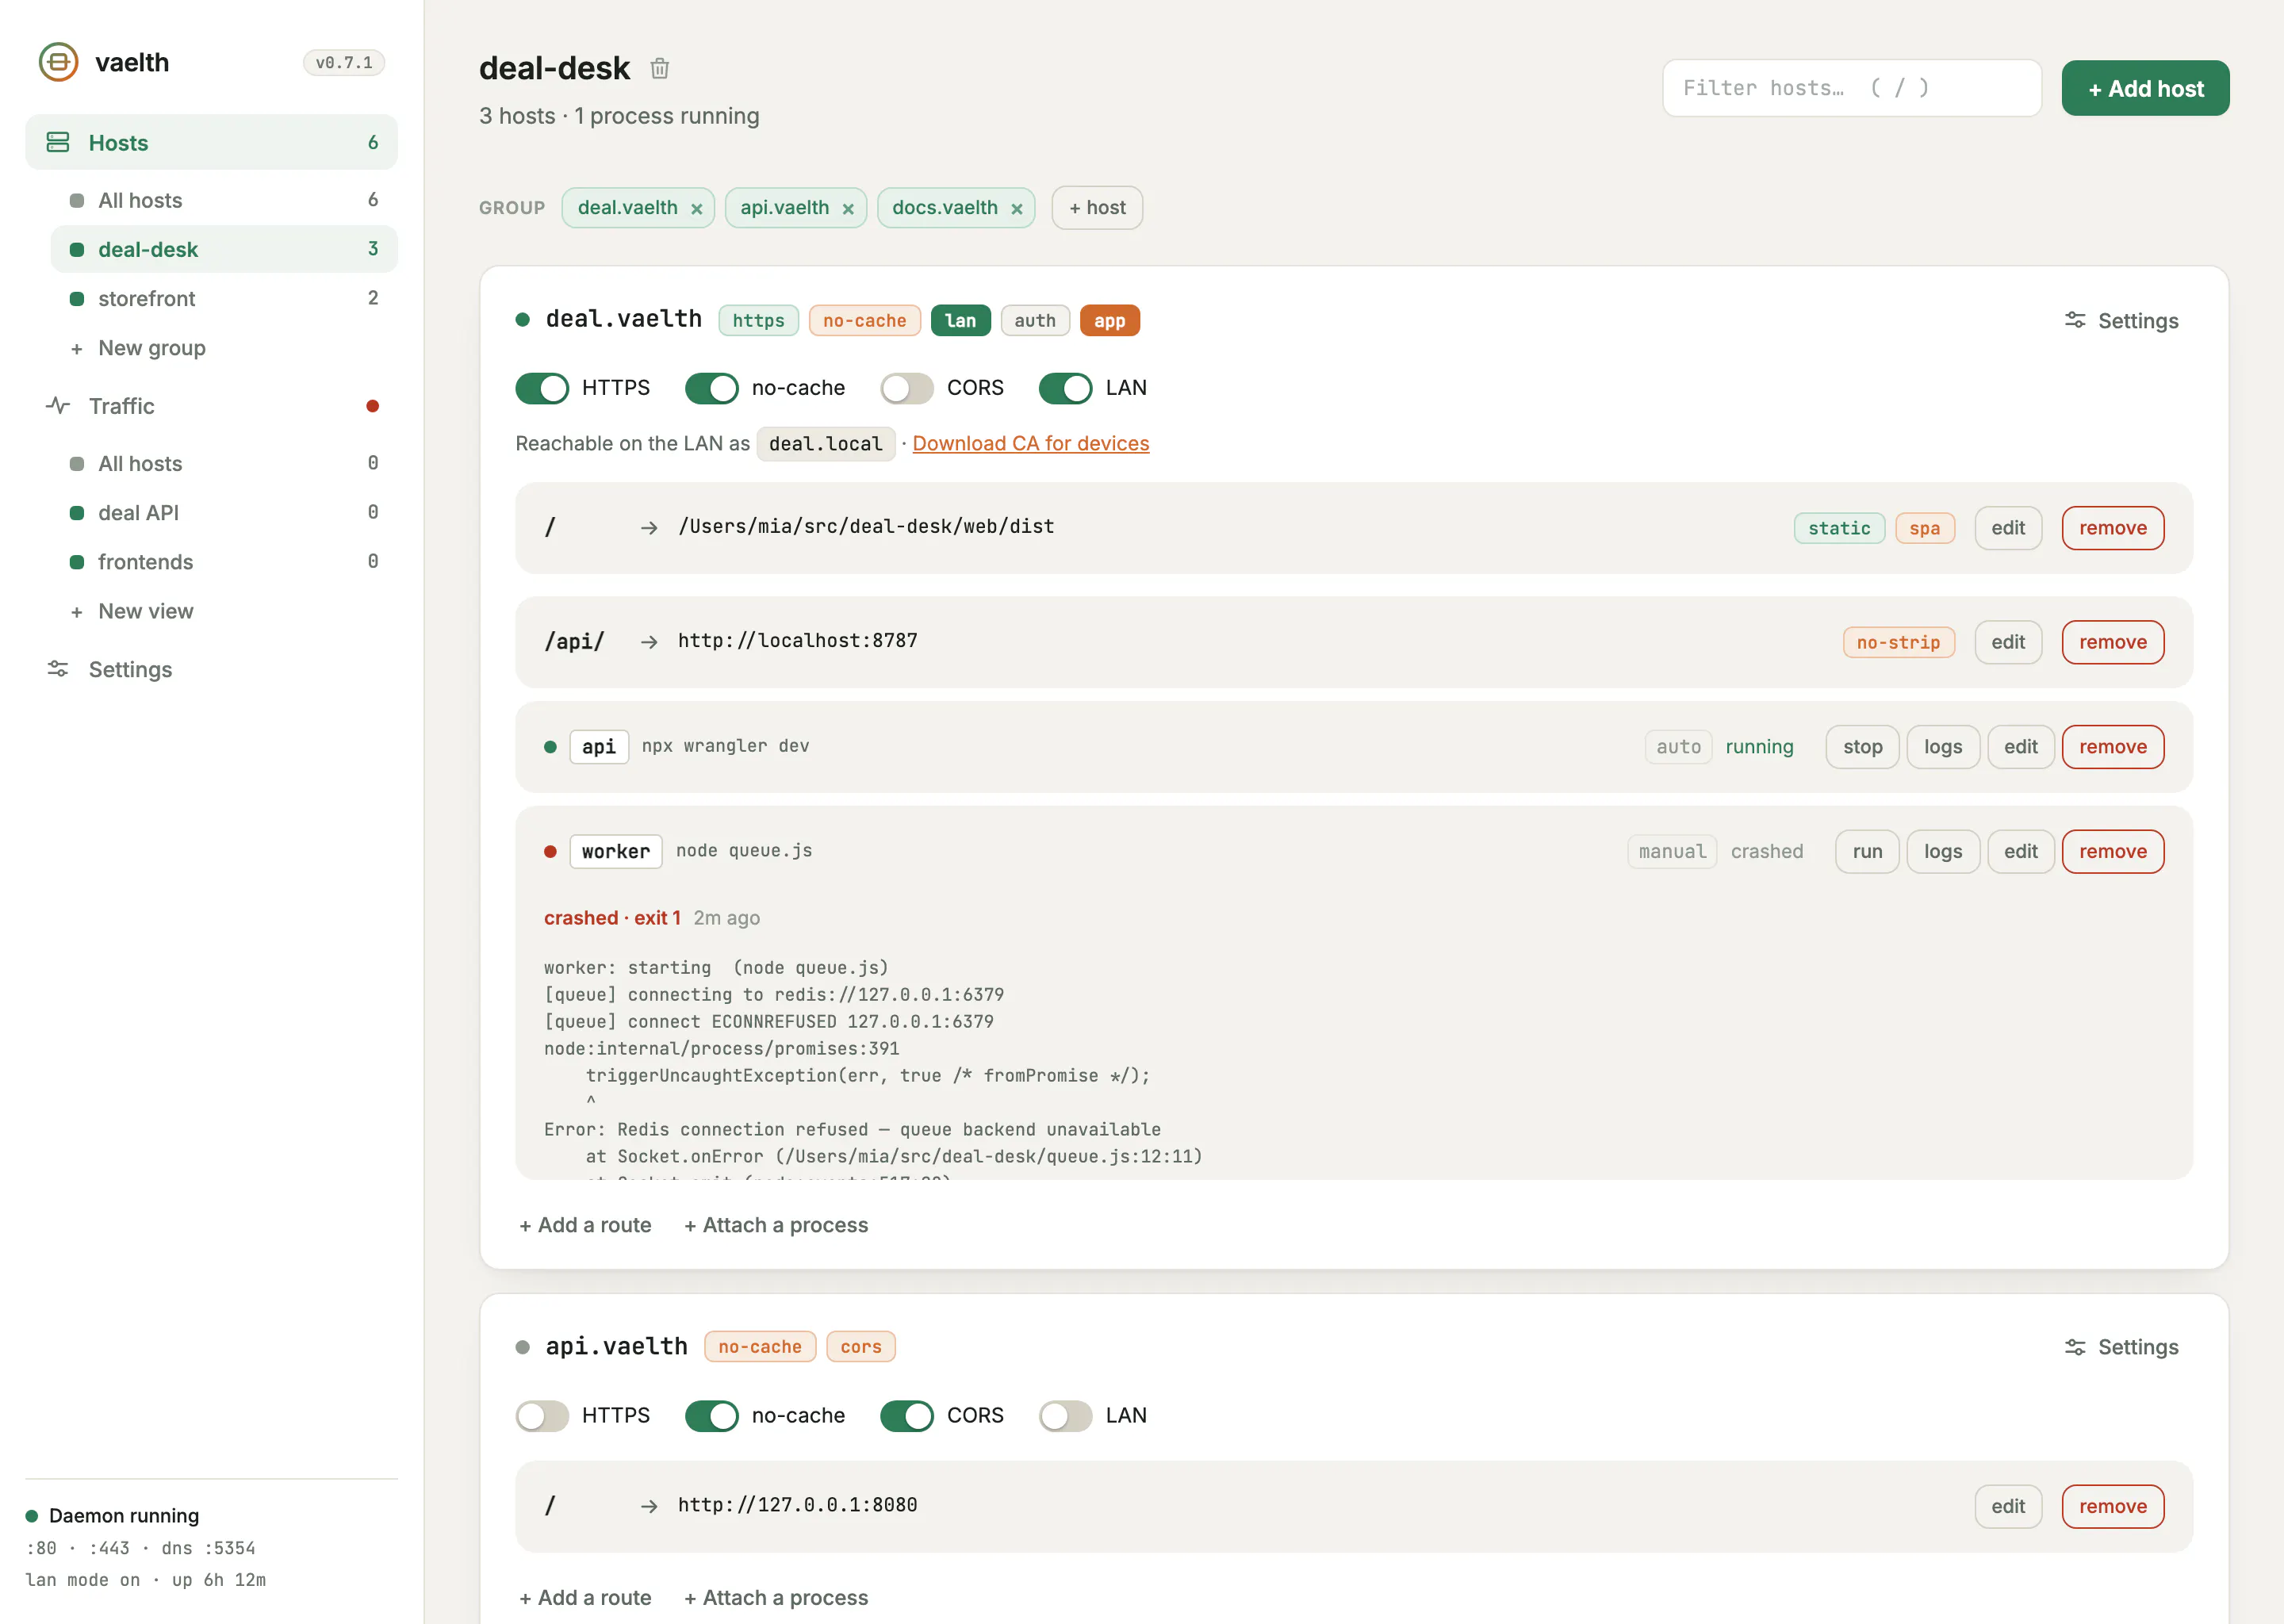This screenshot has height=1624, width=2284.
Task: Open the frontends traffic view
Action: tap(224, 561)
